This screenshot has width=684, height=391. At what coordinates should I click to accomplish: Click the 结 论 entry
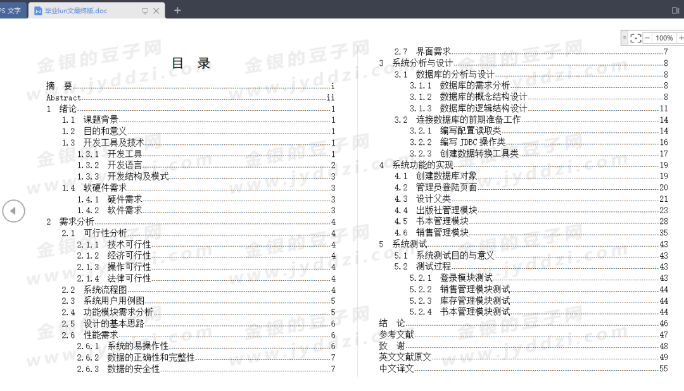point(524,323)
